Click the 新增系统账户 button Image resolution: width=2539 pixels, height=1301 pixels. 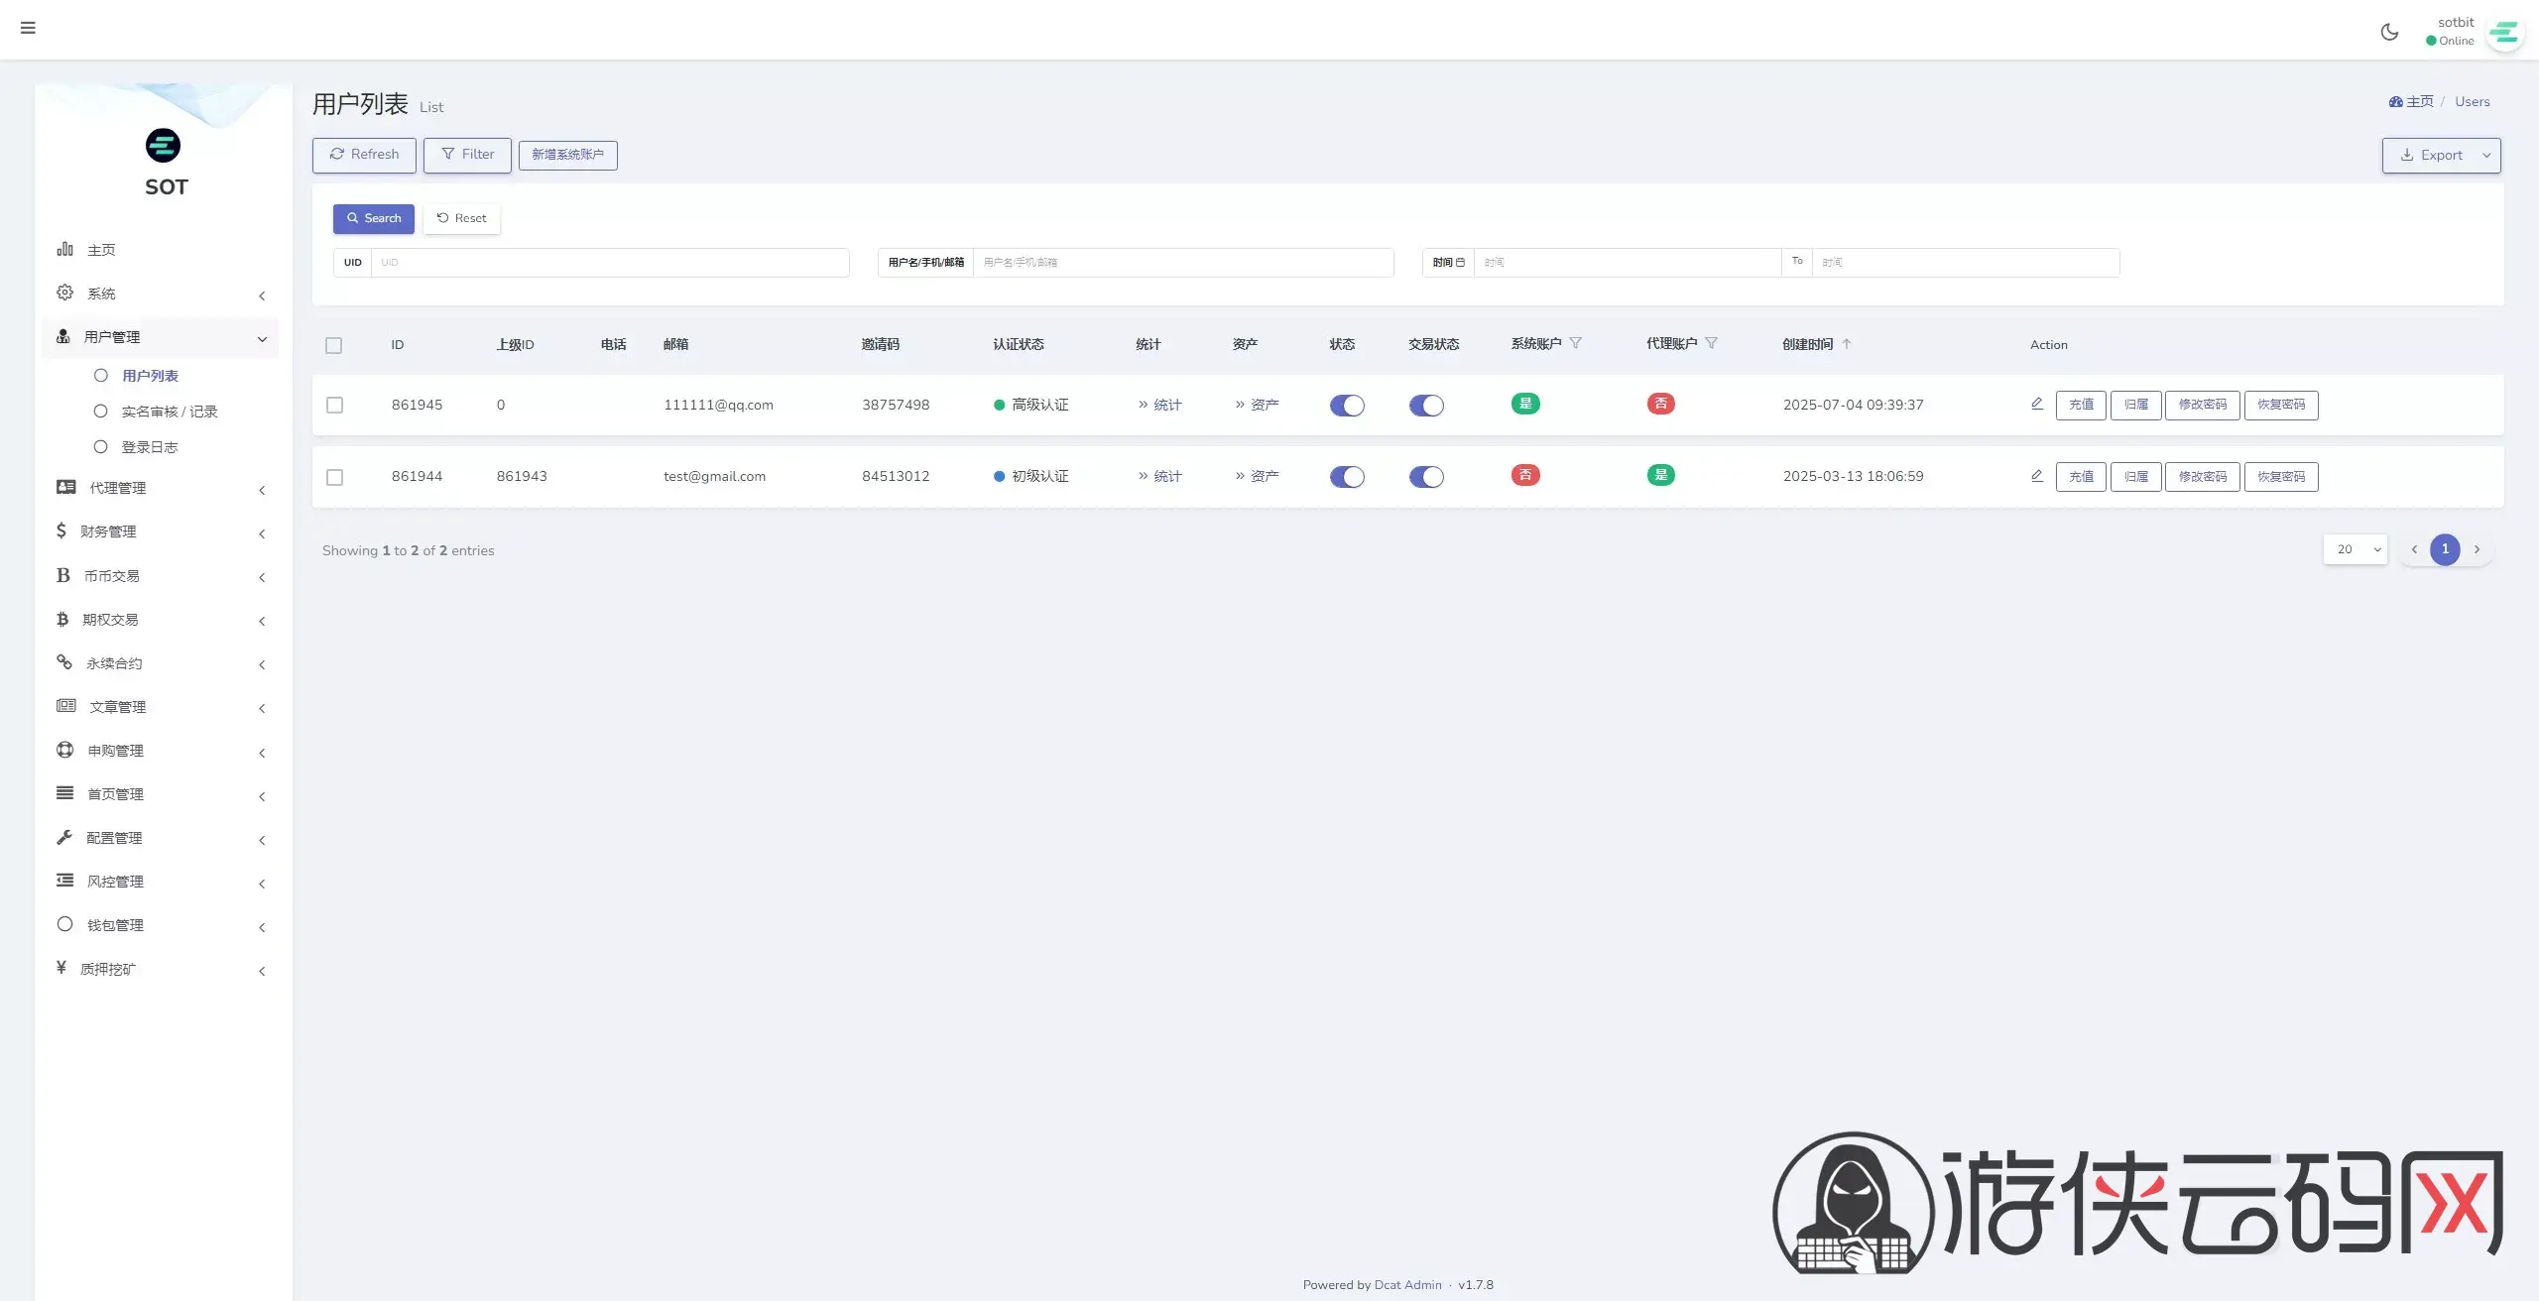(567, 155)
